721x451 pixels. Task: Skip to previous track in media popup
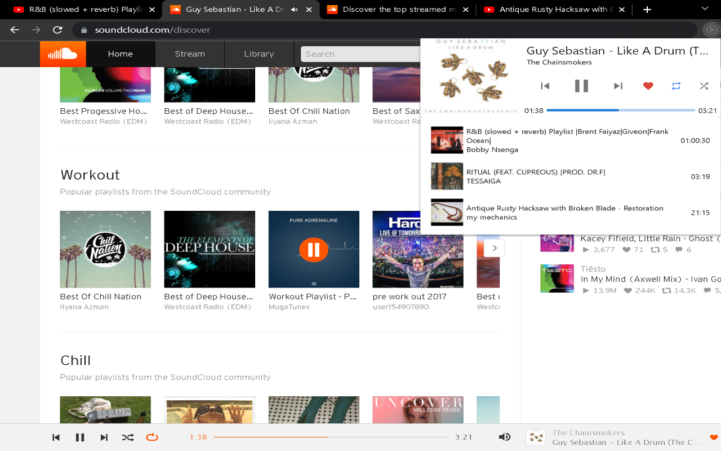click(545, 86)
